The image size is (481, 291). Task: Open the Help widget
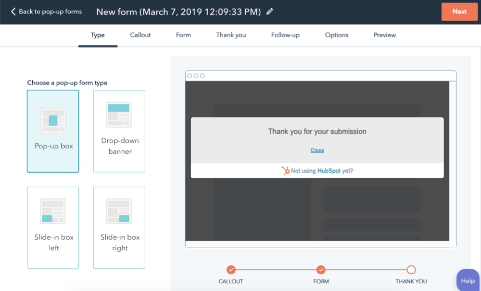(x=468, y=281)
